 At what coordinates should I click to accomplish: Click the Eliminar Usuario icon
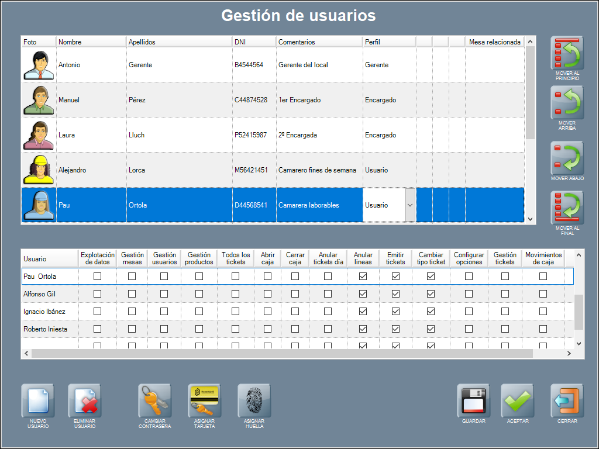point(85,400)
